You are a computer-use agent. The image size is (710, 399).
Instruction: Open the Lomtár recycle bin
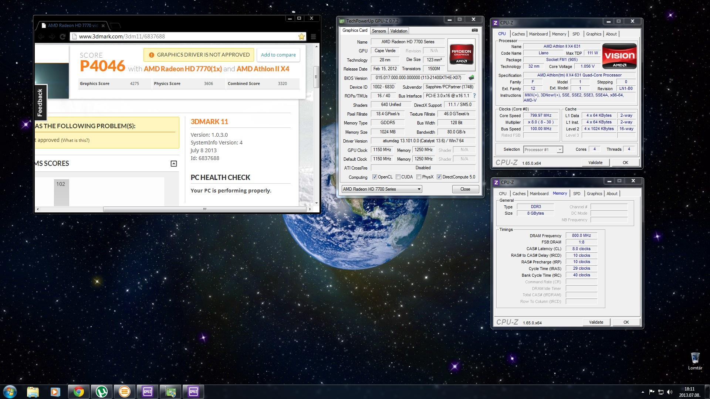pyautogui.click(x=695, y=361)
